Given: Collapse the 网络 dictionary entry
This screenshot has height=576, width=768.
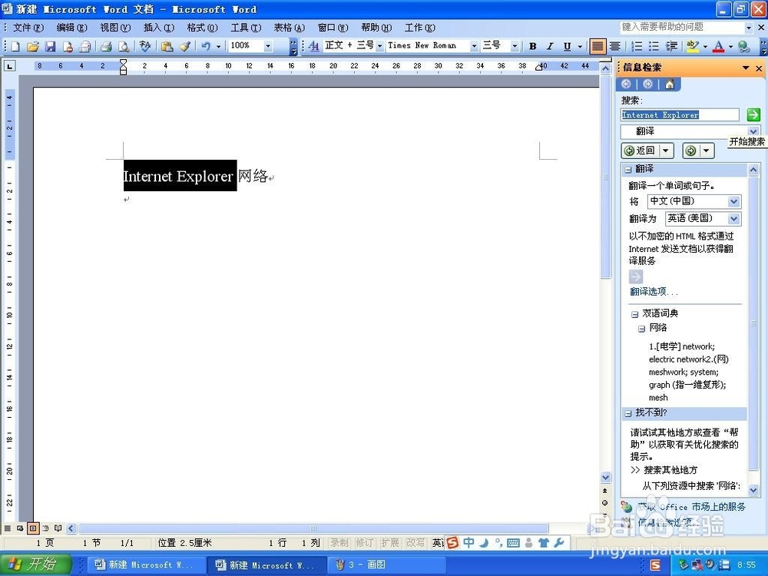Looking at the screenshot, I should pyautogui.click(x=641, y=329).
